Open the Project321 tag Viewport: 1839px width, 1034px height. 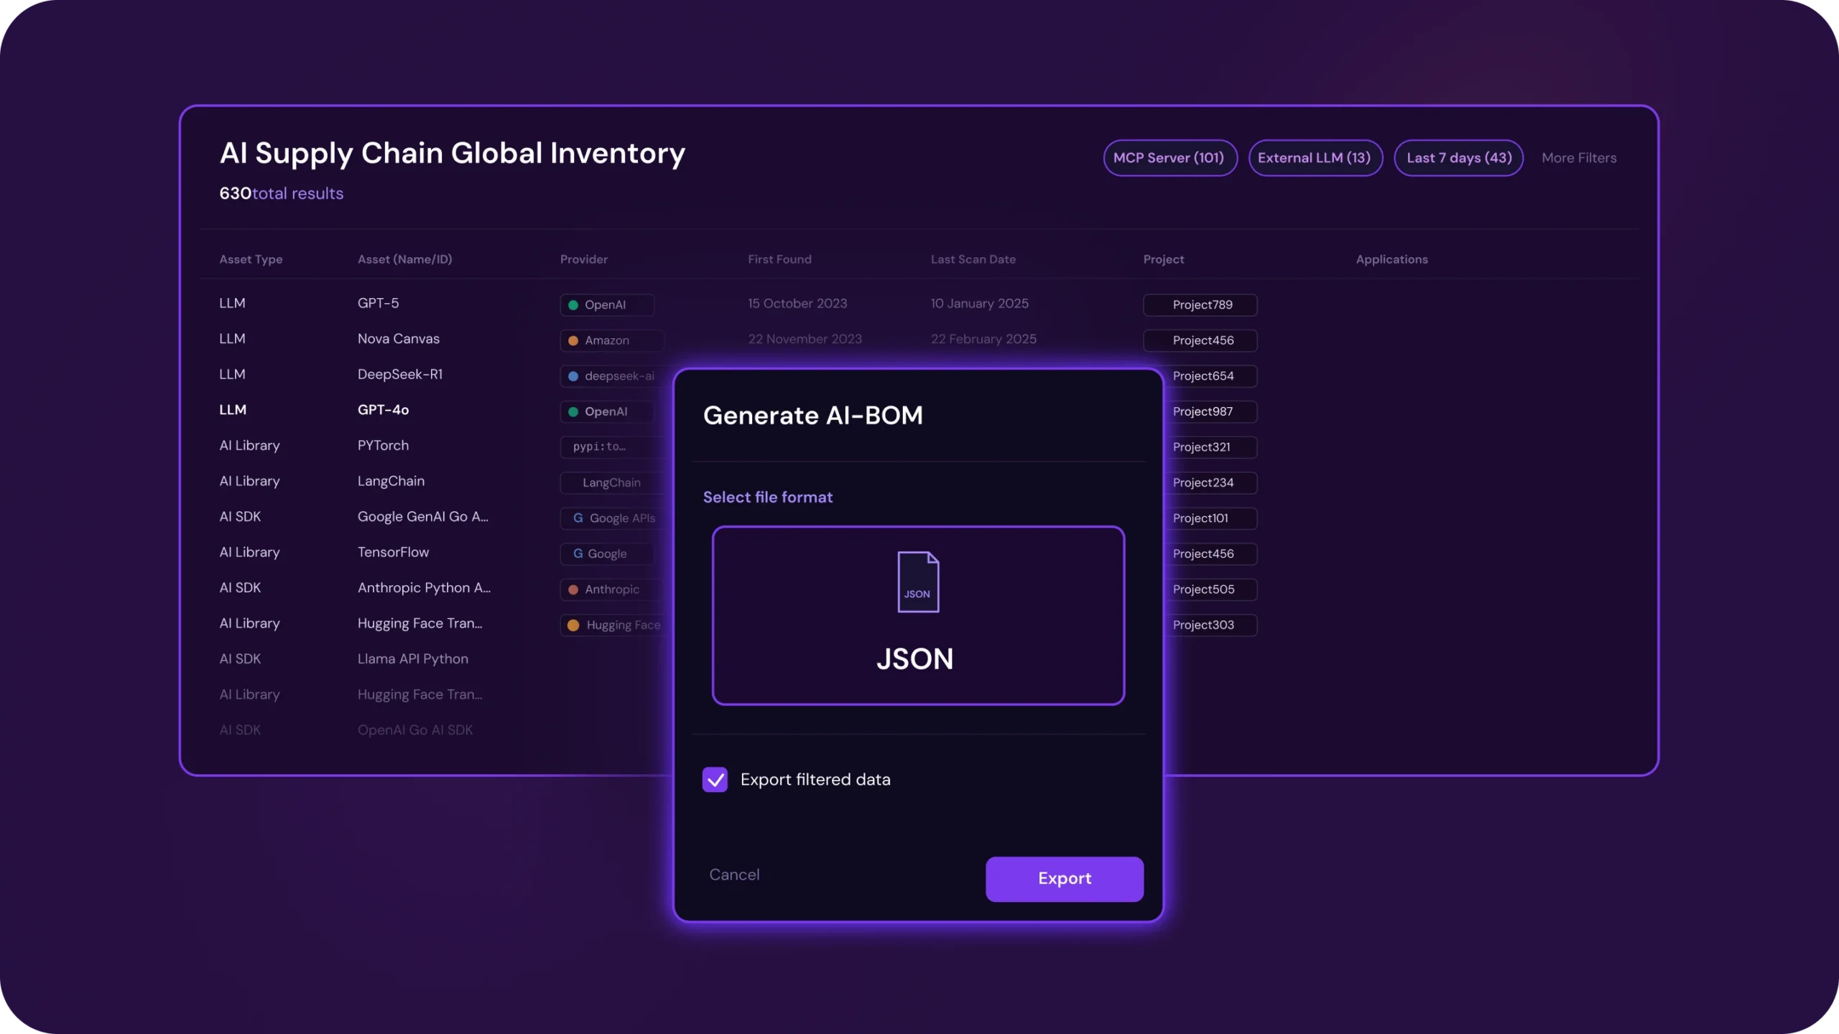1210,447
